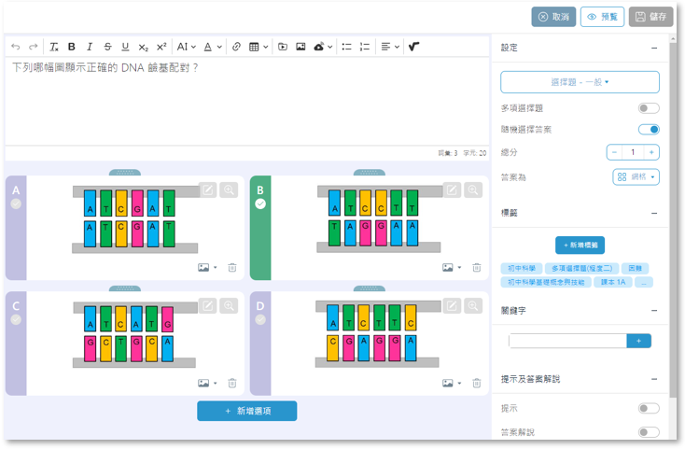This screenshot has height=449, width=685.
Task: Open the 選擇題 - 一般 question type dropdown
Action: pos(580,82)
